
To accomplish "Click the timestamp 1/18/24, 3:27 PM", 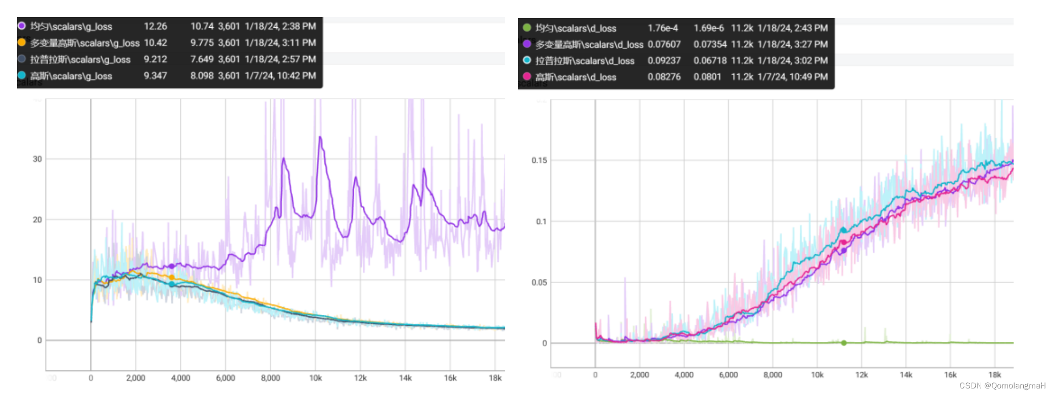I will 793,44.
